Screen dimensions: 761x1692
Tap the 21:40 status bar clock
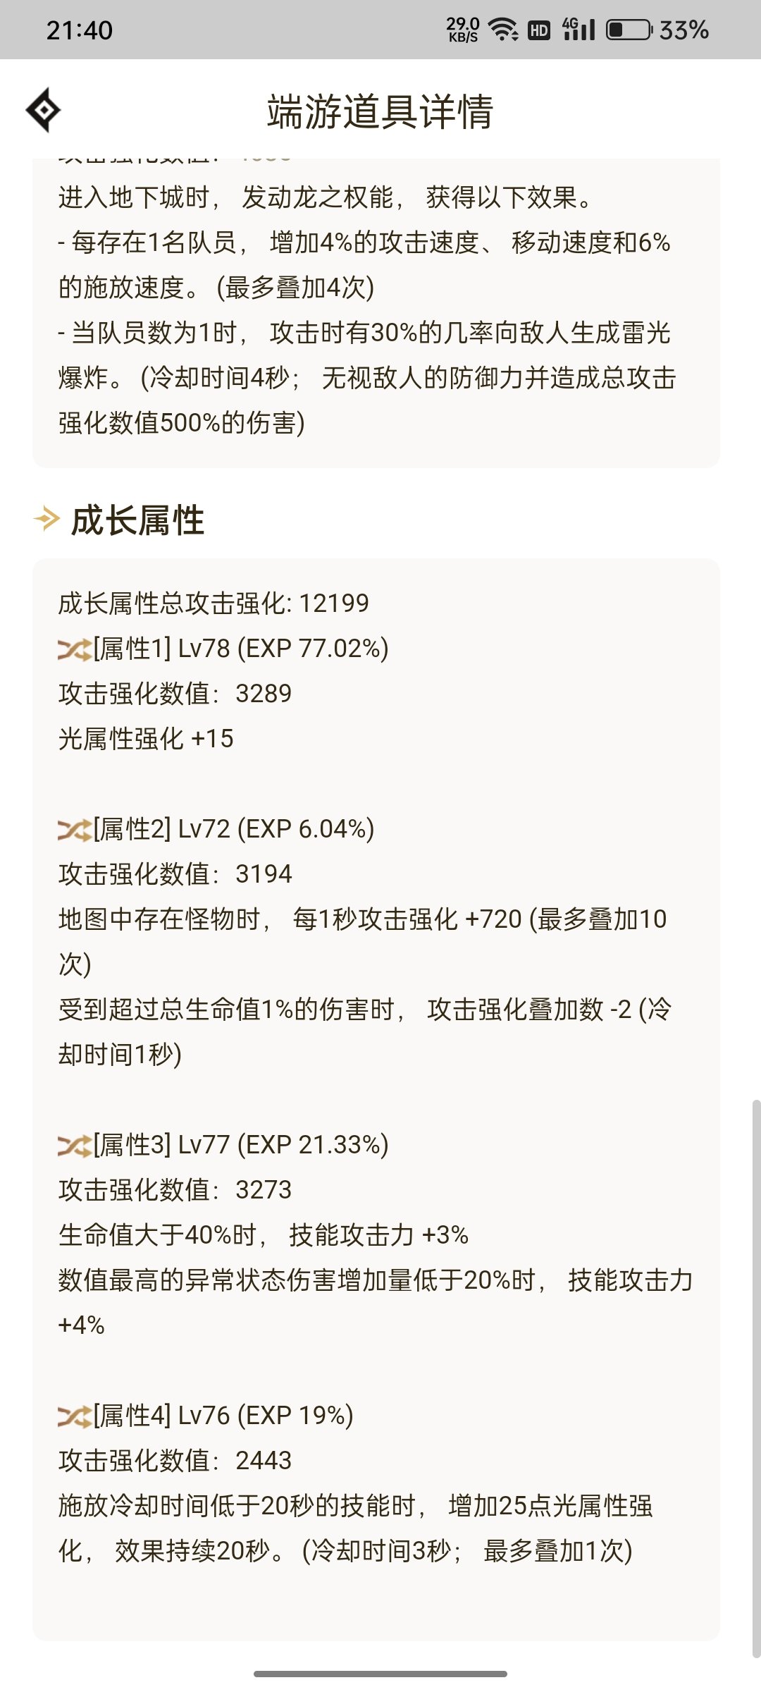tap(80, 30)
